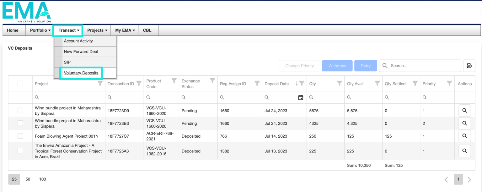Select the checkbox on the first Wind bundle row

click(x=20, y=110)
